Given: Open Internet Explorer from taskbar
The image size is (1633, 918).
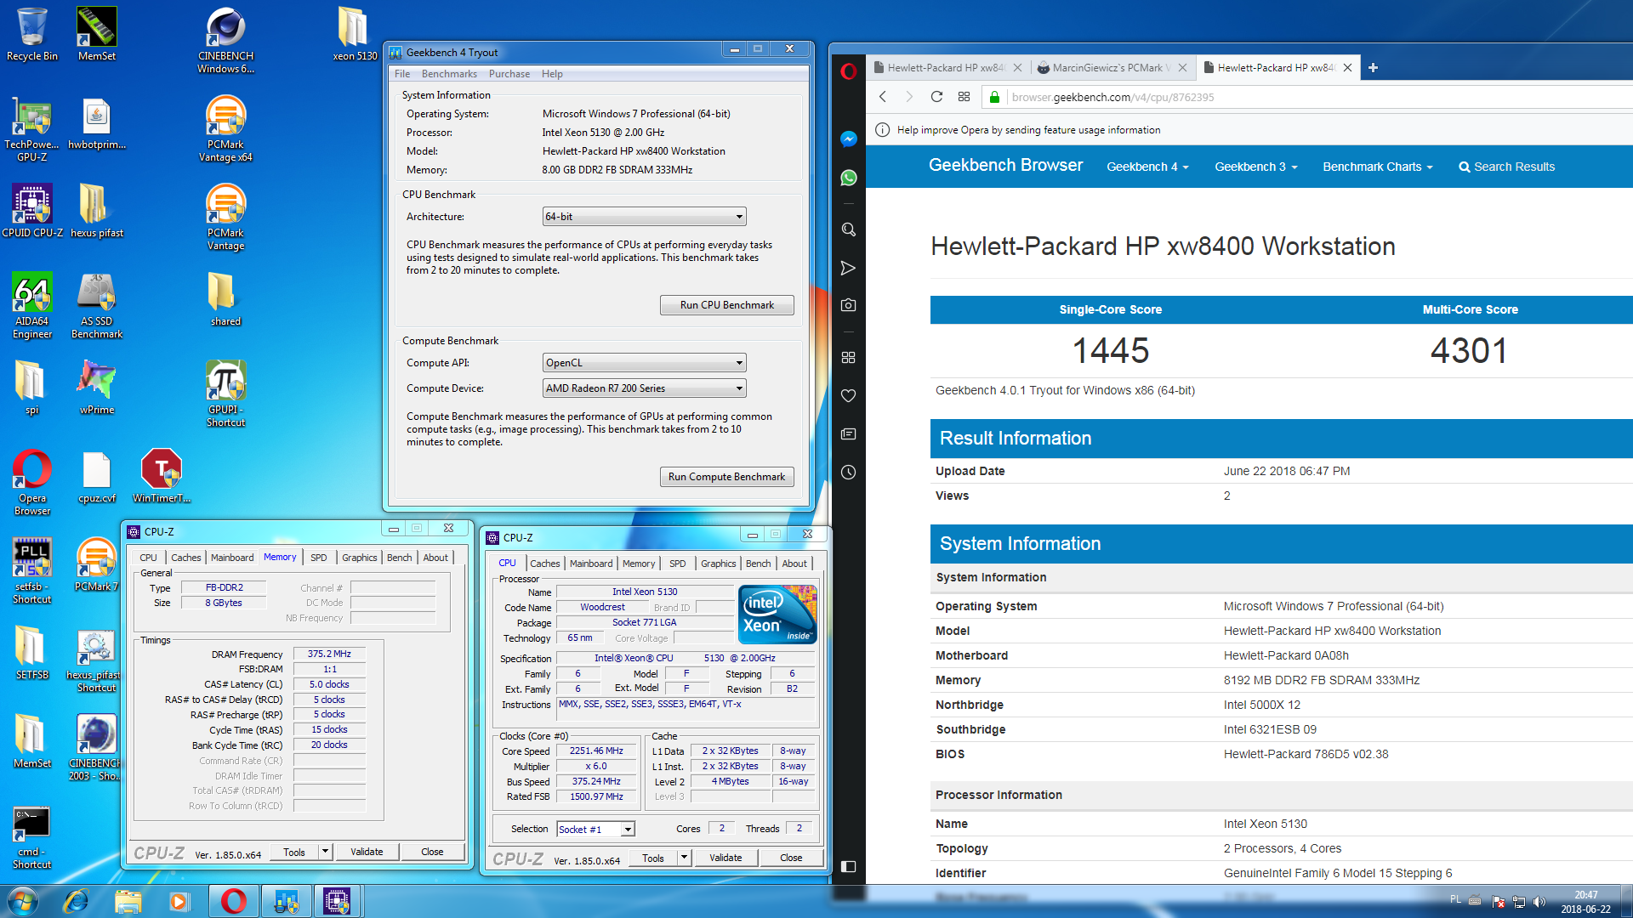Looking at the screenshot, I should pos(76,900).
